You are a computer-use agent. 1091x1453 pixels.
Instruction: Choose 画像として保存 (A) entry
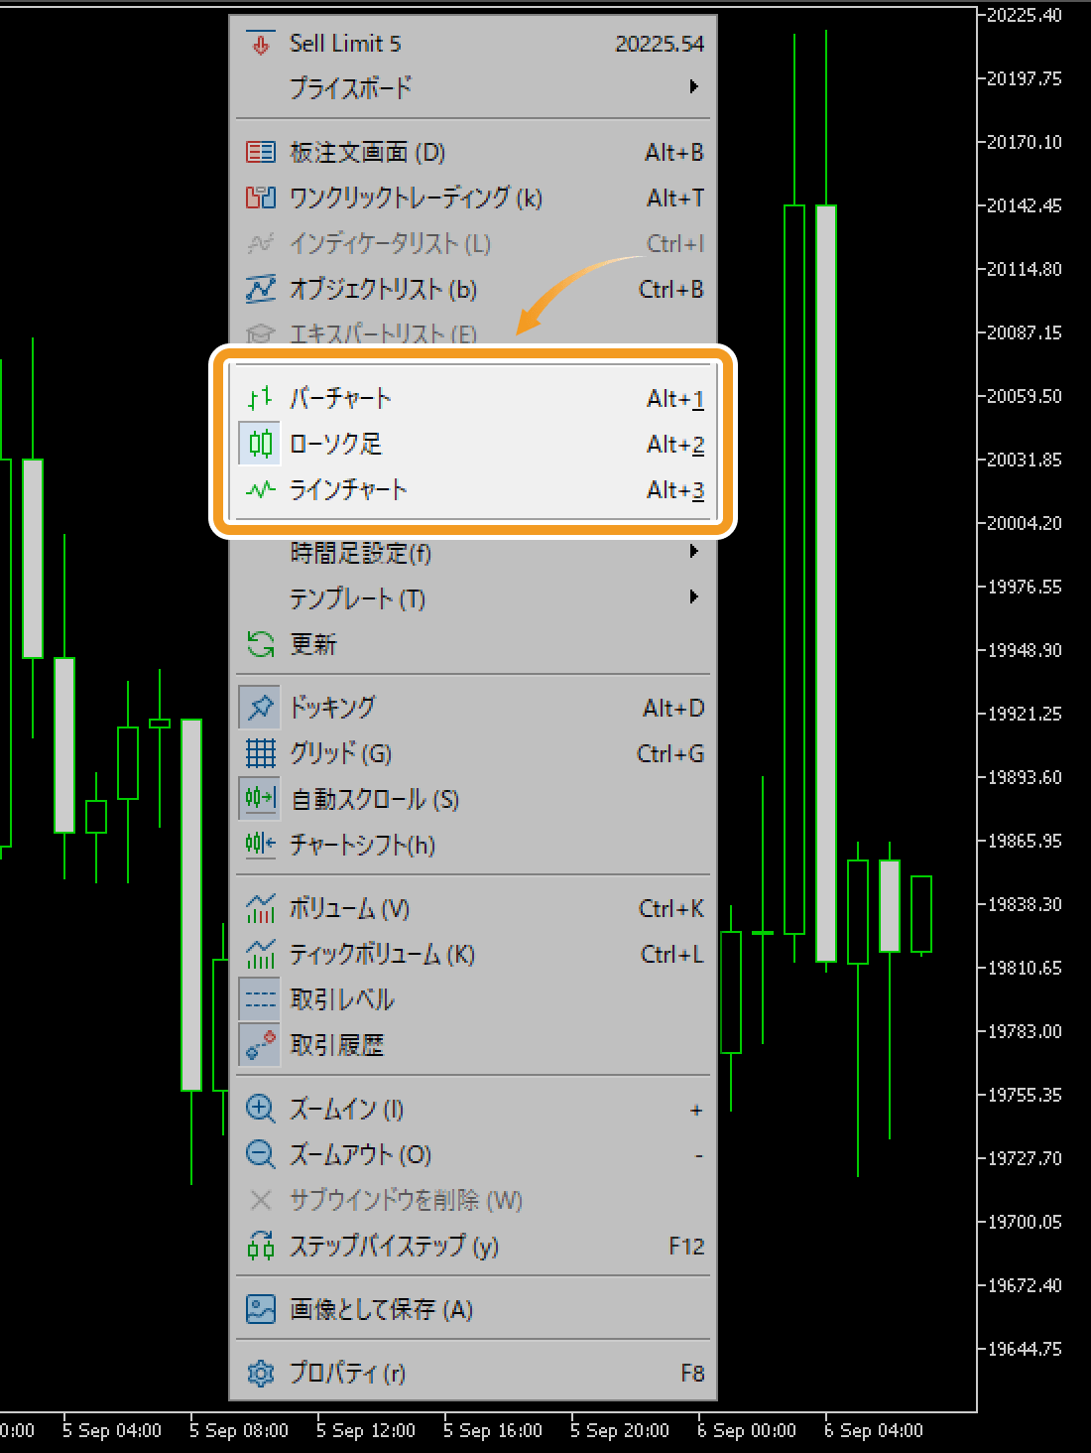coord(473,1309)
